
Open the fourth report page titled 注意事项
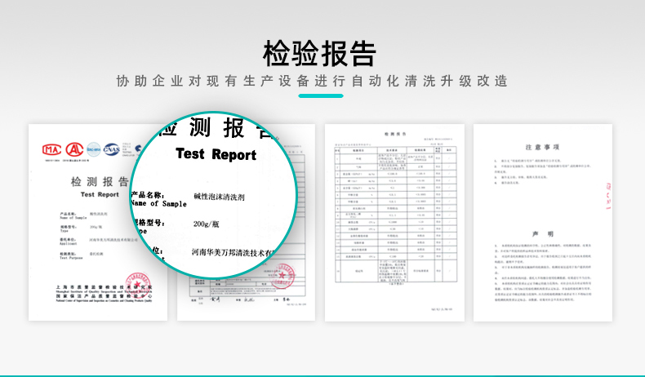click(543, 223)
